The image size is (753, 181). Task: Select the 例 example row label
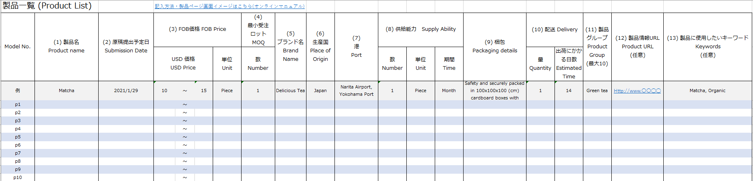[x=17, y=90]
